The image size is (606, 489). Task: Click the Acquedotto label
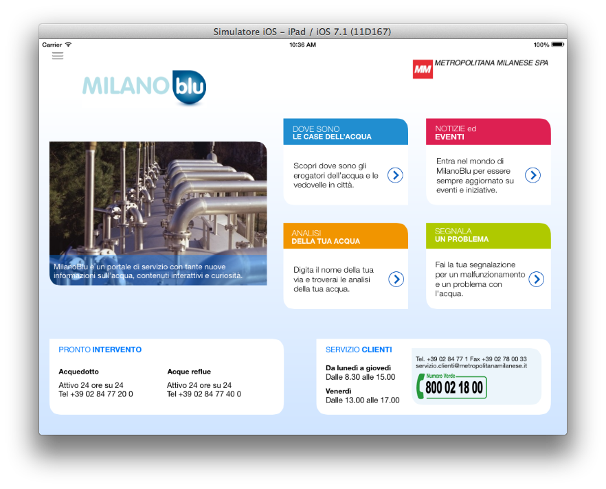(78, 372)
